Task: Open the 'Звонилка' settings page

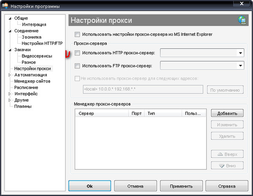Action: (32, 37)
